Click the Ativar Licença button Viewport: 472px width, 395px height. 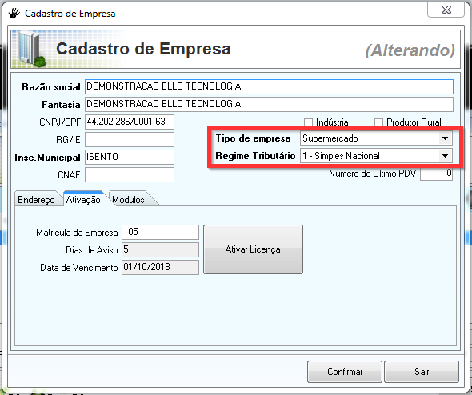point(253,249)
